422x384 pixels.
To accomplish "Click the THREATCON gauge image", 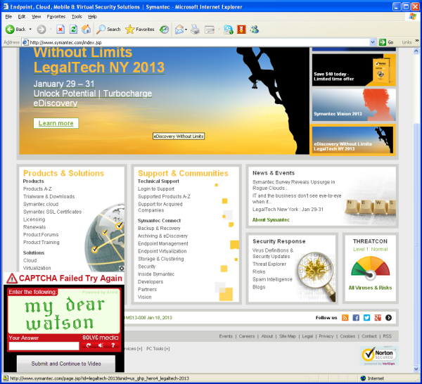I will coord(371,267).
